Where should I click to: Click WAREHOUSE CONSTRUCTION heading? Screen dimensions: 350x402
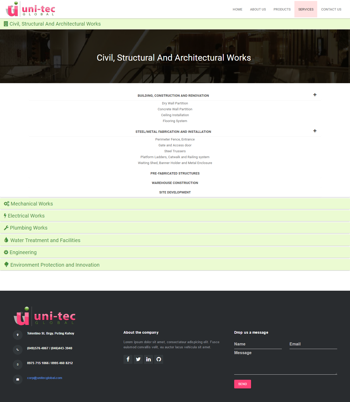pos(175,183)
